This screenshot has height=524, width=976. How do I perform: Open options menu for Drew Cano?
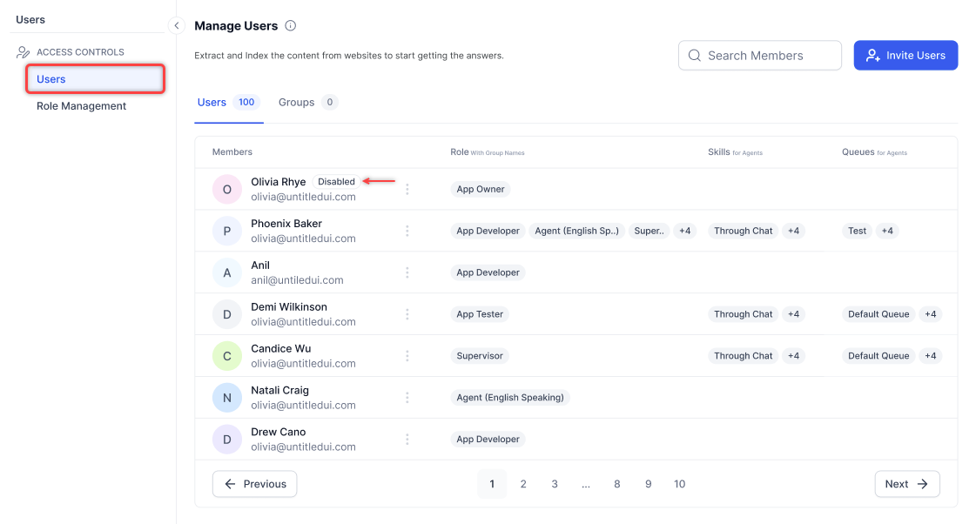407,440
